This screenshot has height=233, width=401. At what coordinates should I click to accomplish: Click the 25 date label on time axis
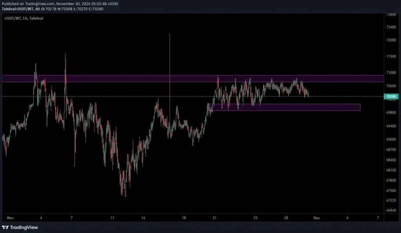point(255,218)
